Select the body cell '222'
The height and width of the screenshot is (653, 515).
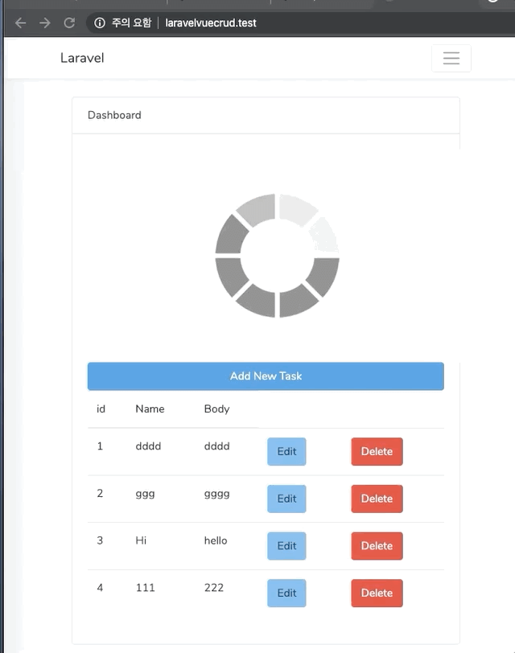pyautogui.click(x=214, y=588)
